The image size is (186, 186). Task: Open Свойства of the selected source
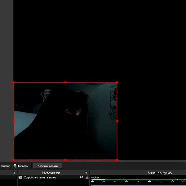5,166
